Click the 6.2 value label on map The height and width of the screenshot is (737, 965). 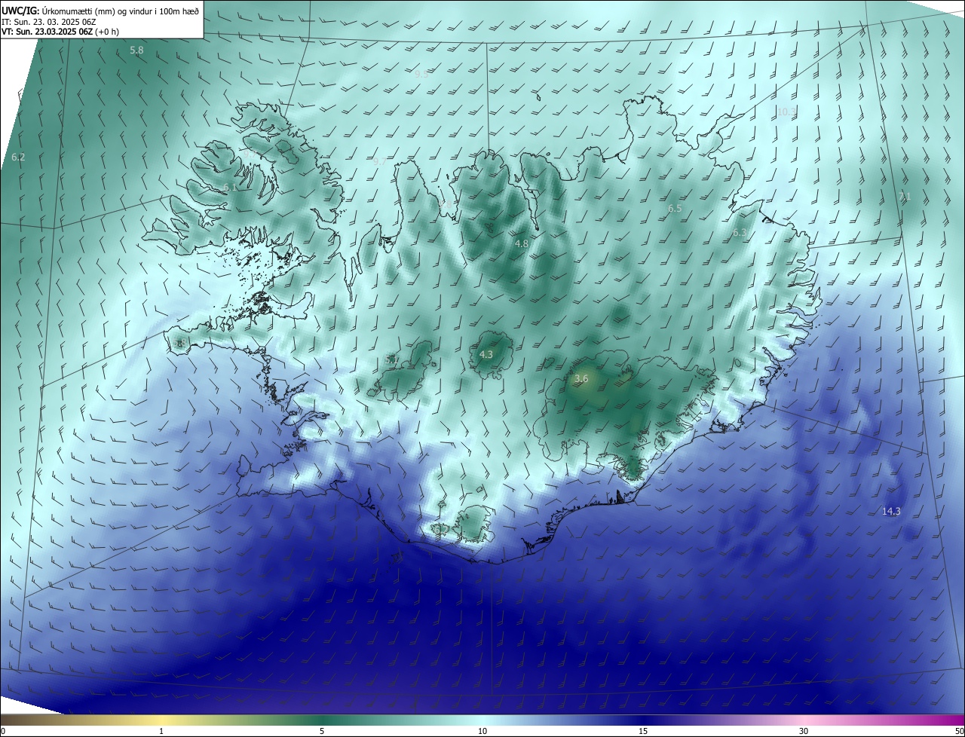click(x=19, y=157)
